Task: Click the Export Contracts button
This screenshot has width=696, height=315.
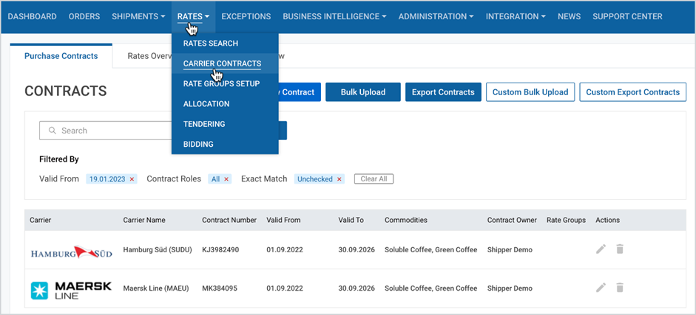Action: (443, 92)
